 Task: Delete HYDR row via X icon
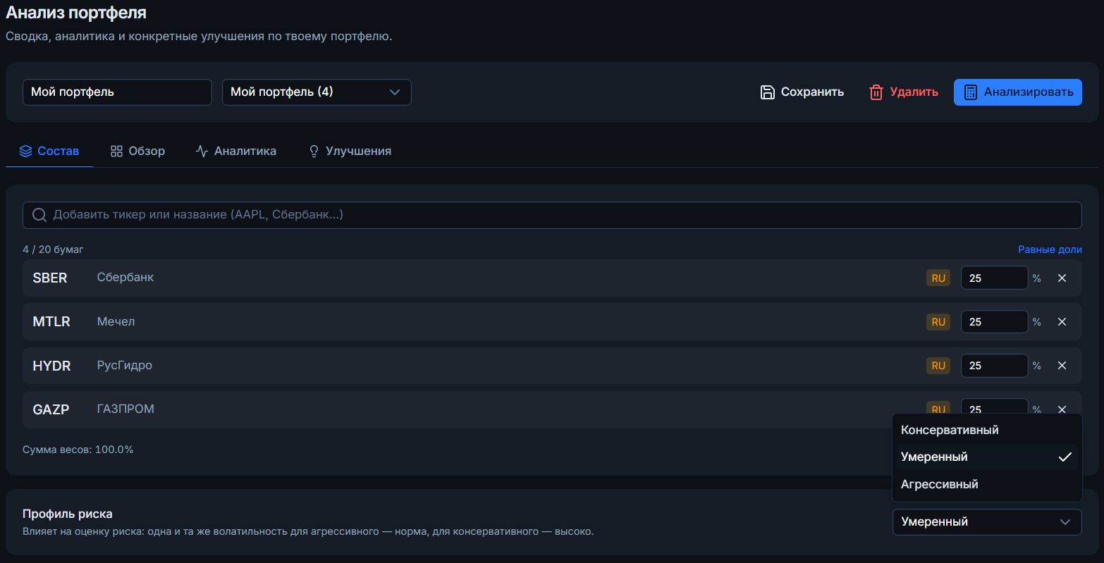(x=1062, y=366)
